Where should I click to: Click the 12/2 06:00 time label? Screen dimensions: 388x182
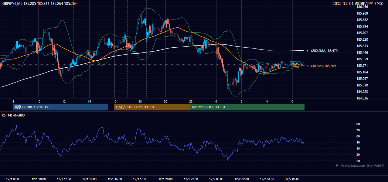tap(292, 179)
